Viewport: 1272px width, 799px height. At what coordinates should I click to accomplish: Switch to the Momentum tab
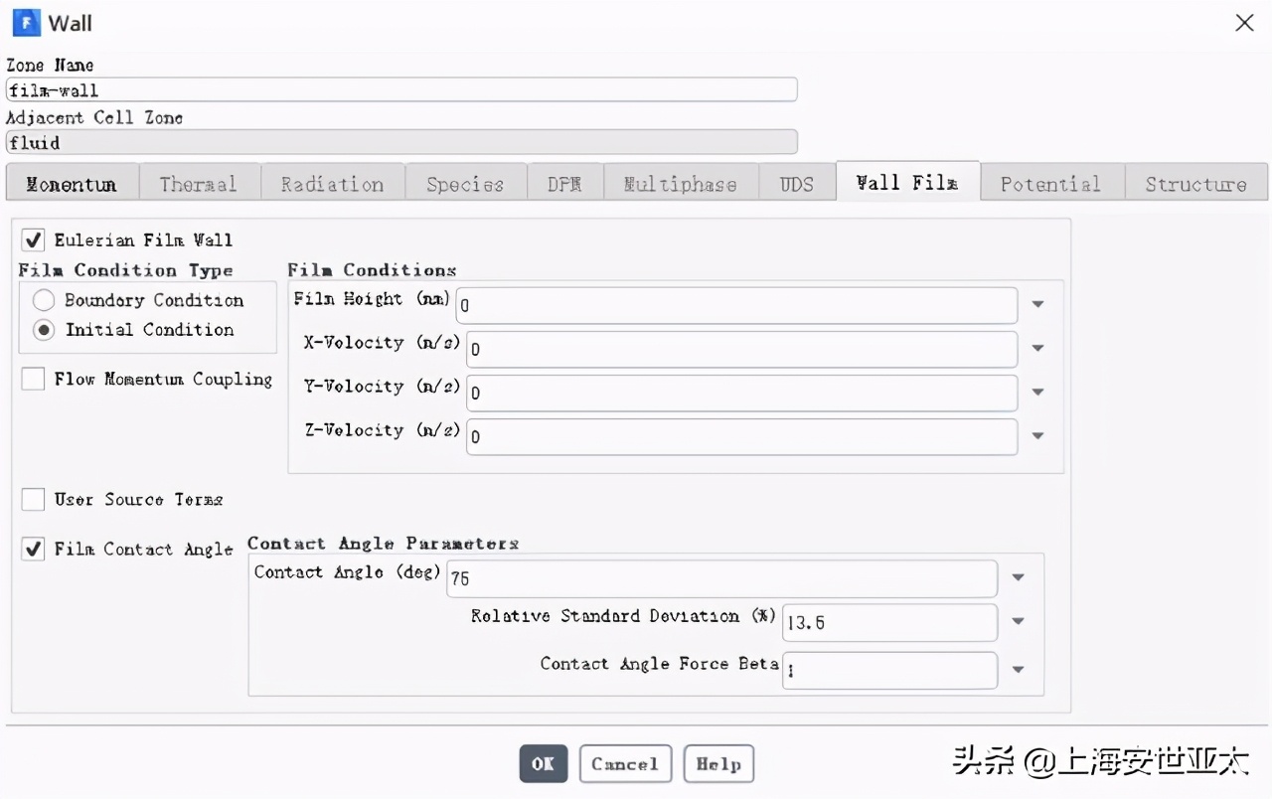click(72, 184)
